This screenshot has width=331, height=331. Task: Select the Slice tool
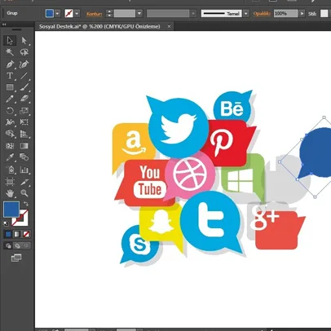pyautogui.click(x=24, y=182)
